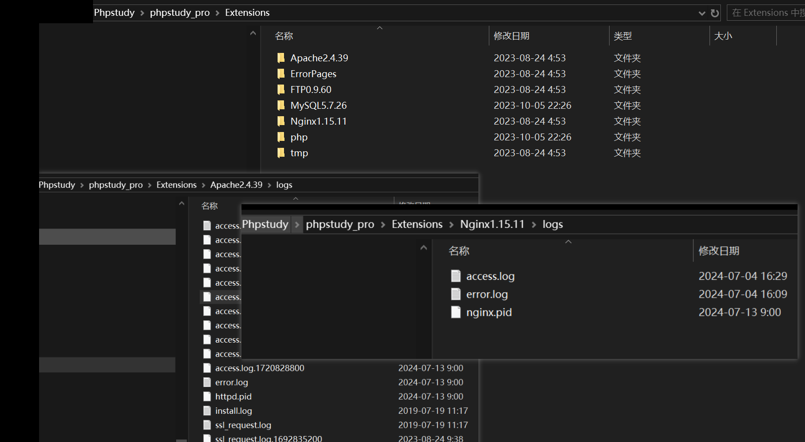Sort by 修改日期 column in Extensions window
Screen dimensions: 805x442
(512, 36)
